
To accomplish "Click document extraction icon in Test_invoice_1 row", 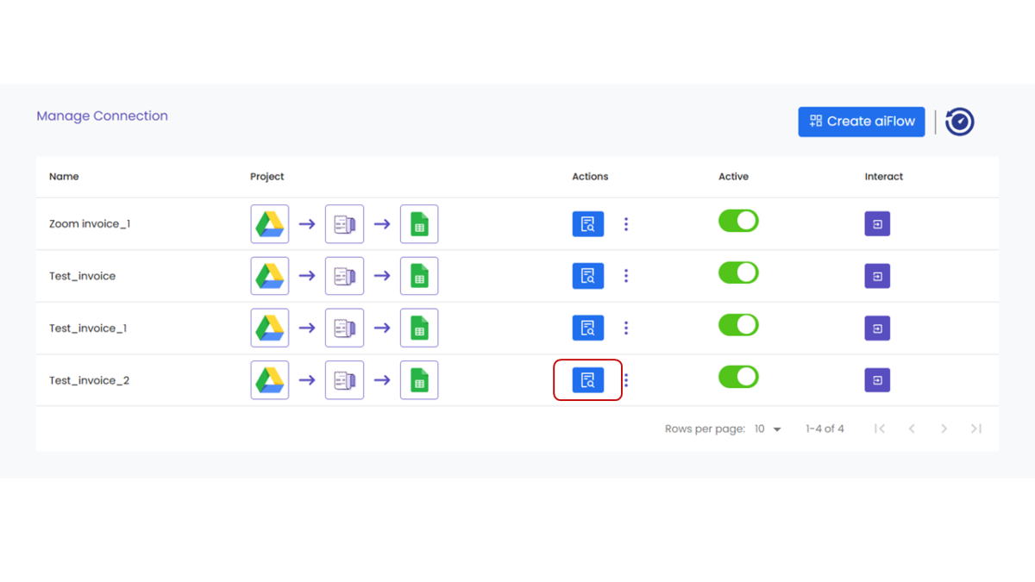I will pos(344,328).
